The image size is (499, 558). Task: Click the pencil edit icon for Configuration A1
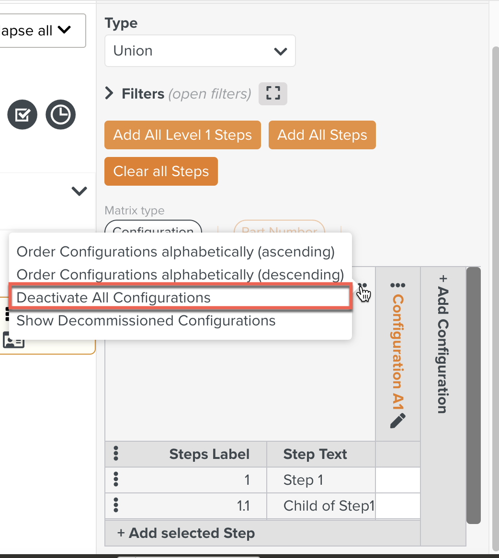tap(397, 421)
